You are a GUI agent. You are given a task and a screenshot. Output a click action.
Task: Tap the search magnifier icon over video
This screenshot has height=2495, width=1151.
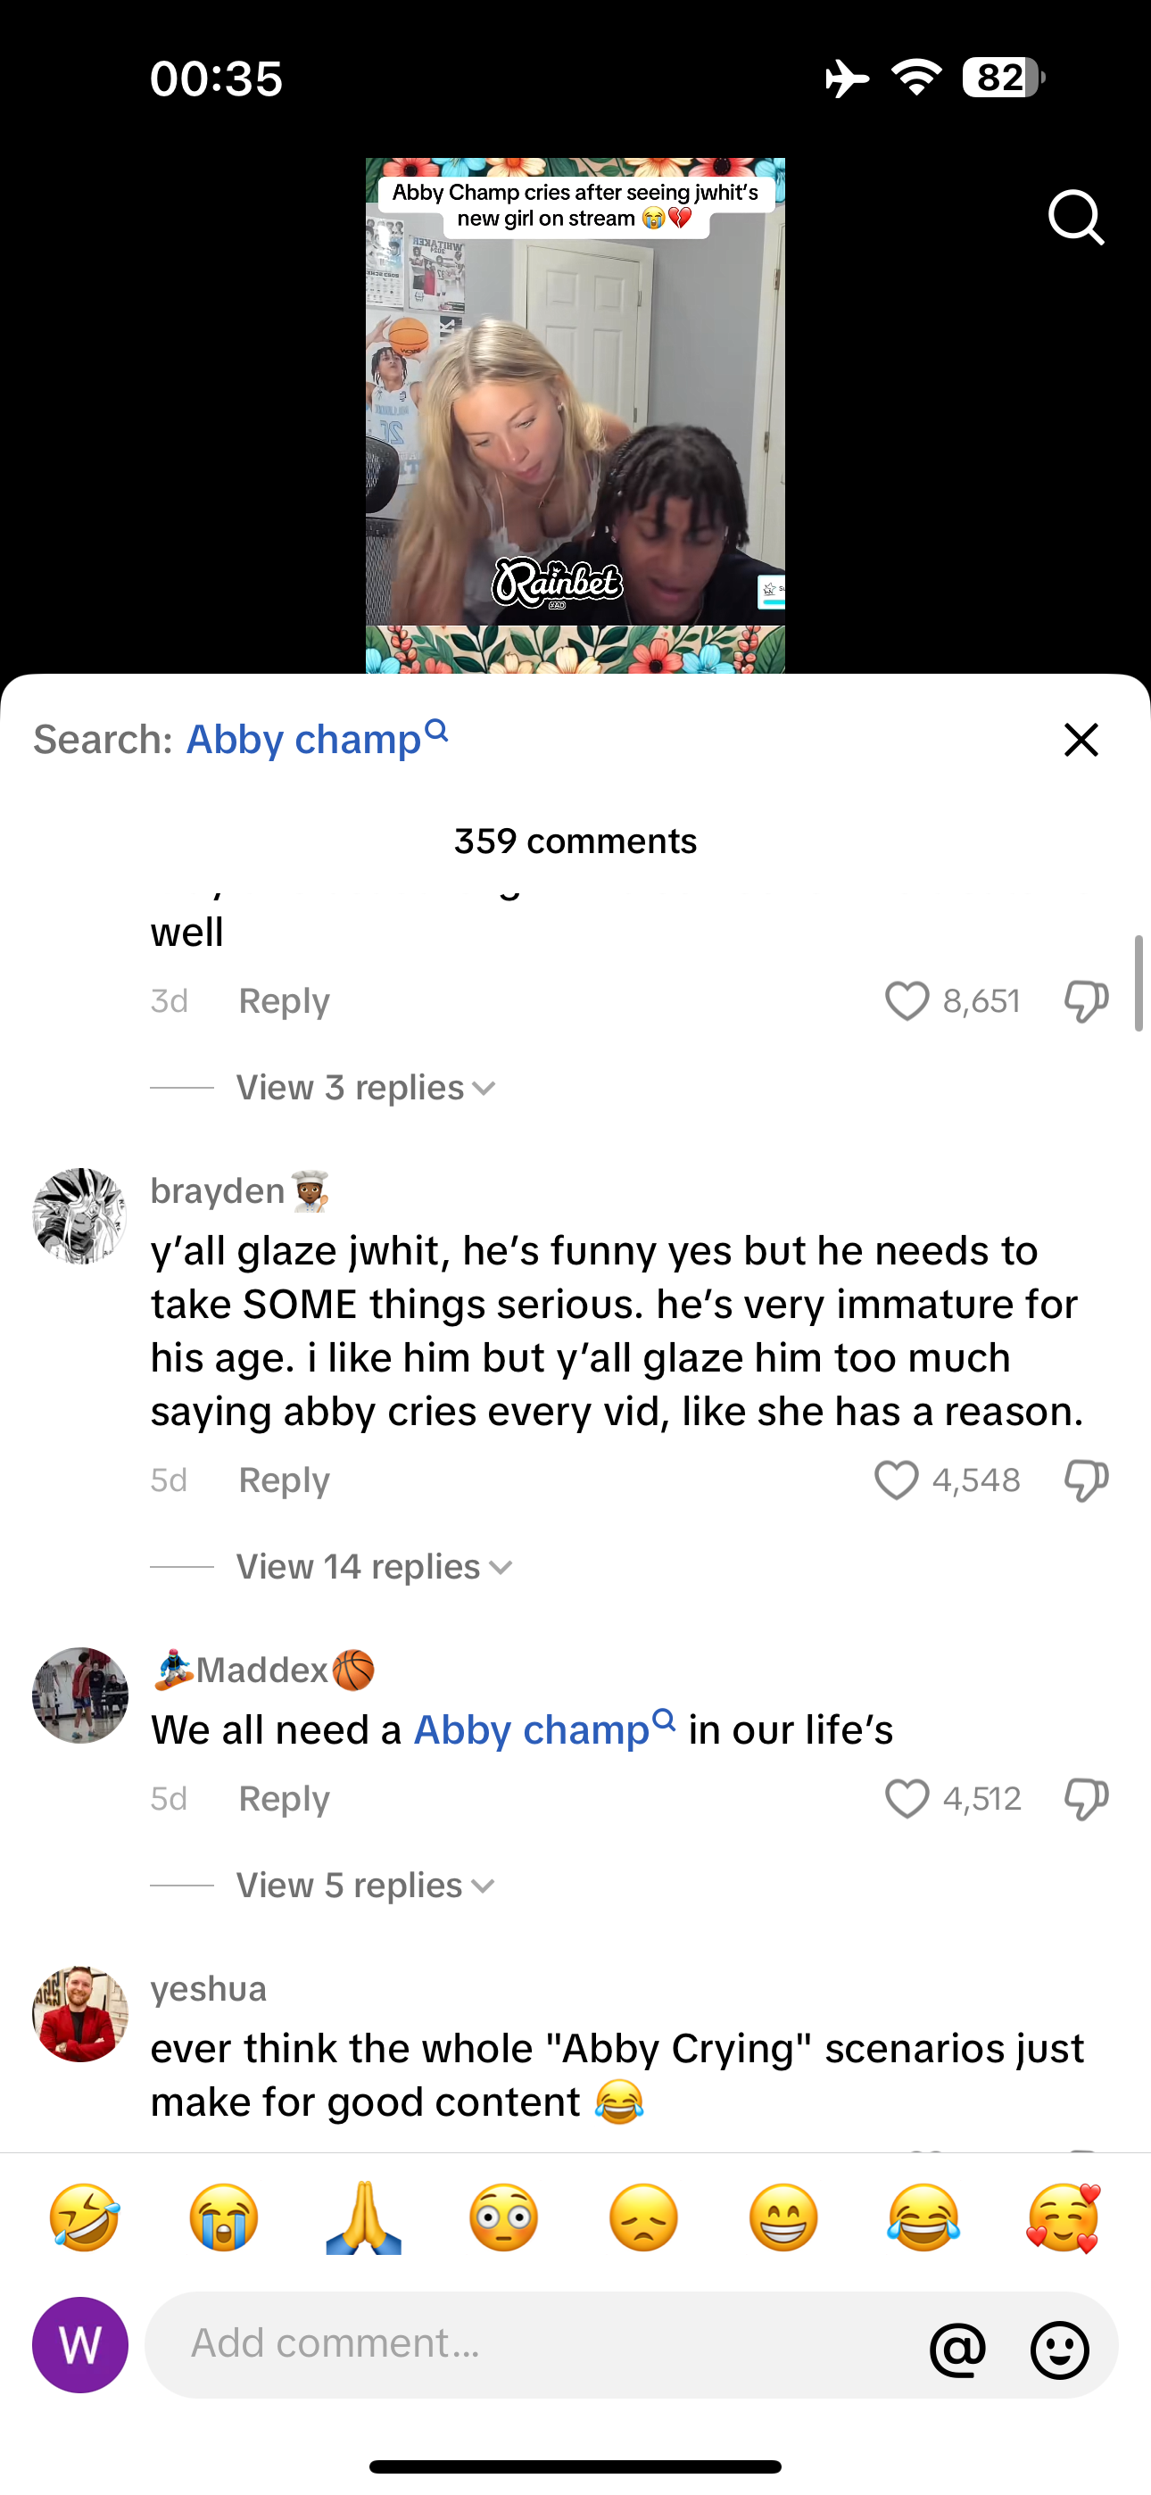tap(1075, 217)
